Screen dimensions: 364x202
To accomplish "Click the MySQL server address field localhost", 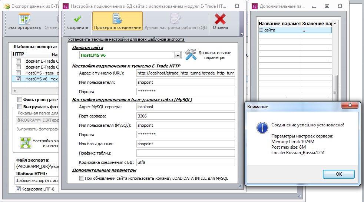I will click(x=186, y=107).
